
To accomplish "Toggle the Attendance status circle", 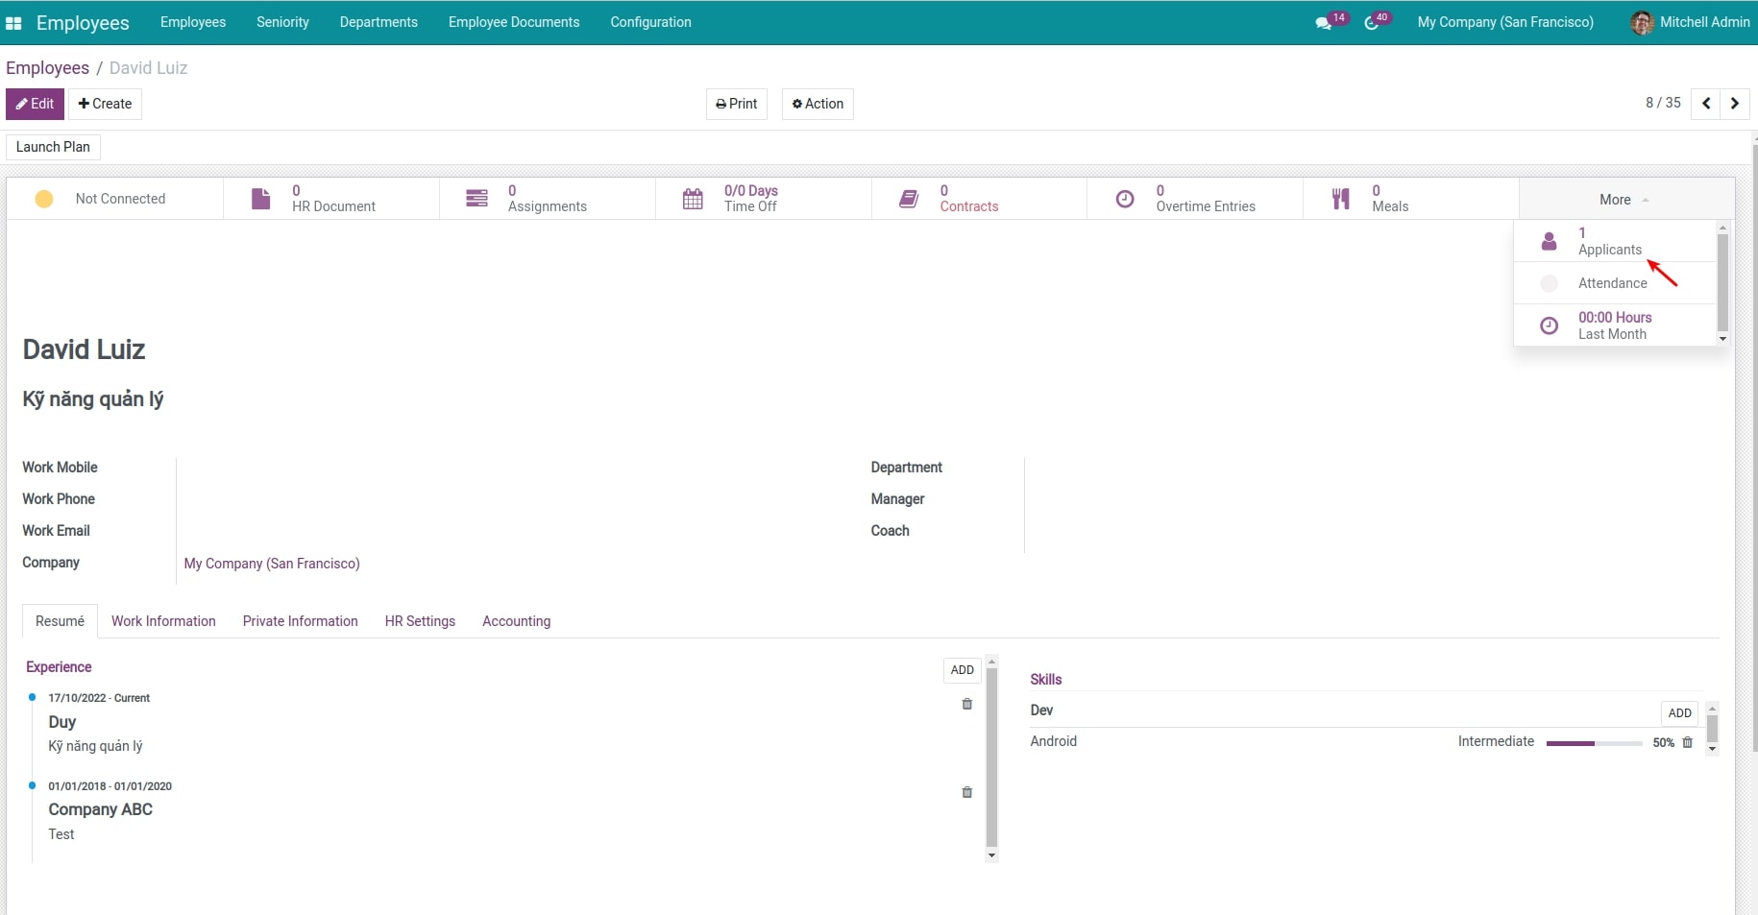I will click(1549, 282).
